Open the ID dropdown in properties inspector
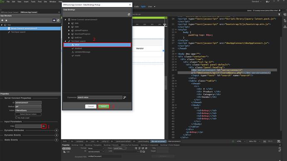This screenshot has height=161, width=287. point(96,152)
